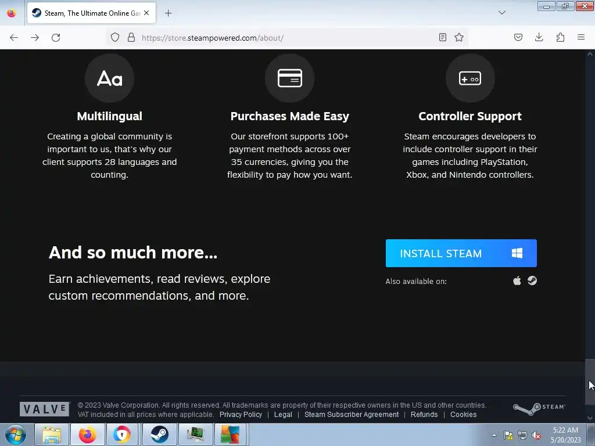
Task: Click the Valve logo in footer
Action: click(x=45, y=409)
